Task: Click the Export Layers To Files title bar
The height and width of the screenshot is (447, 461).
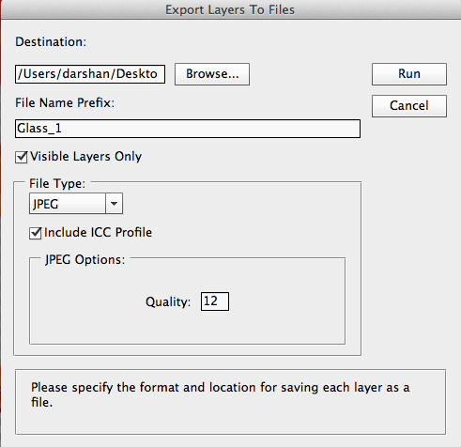Action: [x=230, y=9]
